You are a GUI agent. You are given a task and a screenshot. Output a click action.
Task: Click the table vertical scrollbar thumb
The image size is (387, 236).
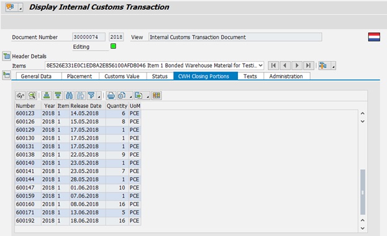point(363,192)
